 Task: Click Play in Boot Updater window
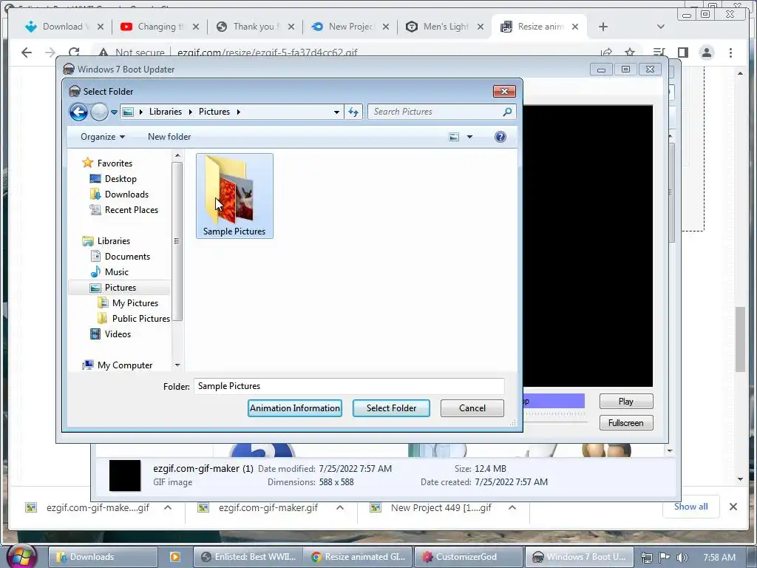625,402
